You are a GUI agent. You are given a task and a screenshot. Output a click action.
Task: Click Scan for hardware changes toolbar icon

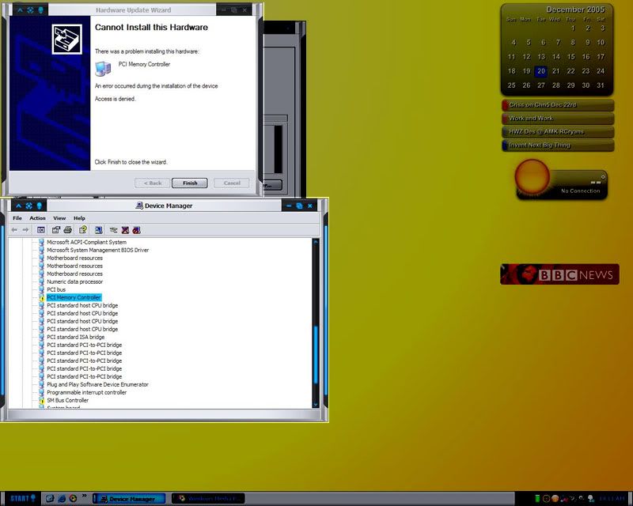point(99,230)
